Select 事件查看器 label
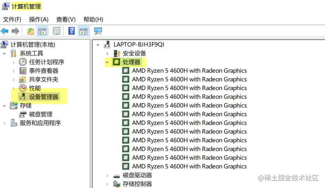325x188 pixels. 44,71
